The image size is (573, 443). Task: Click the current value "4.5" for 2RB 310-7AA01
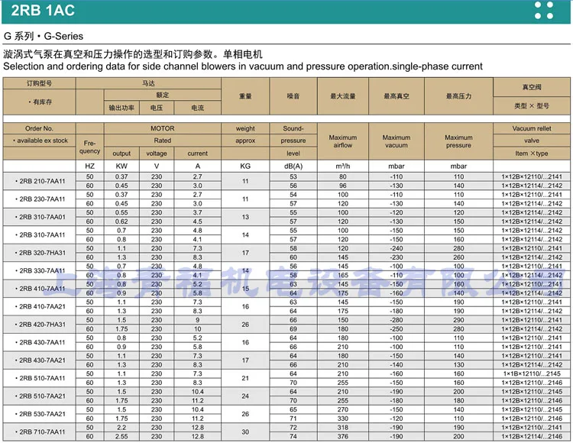[198, 221]
